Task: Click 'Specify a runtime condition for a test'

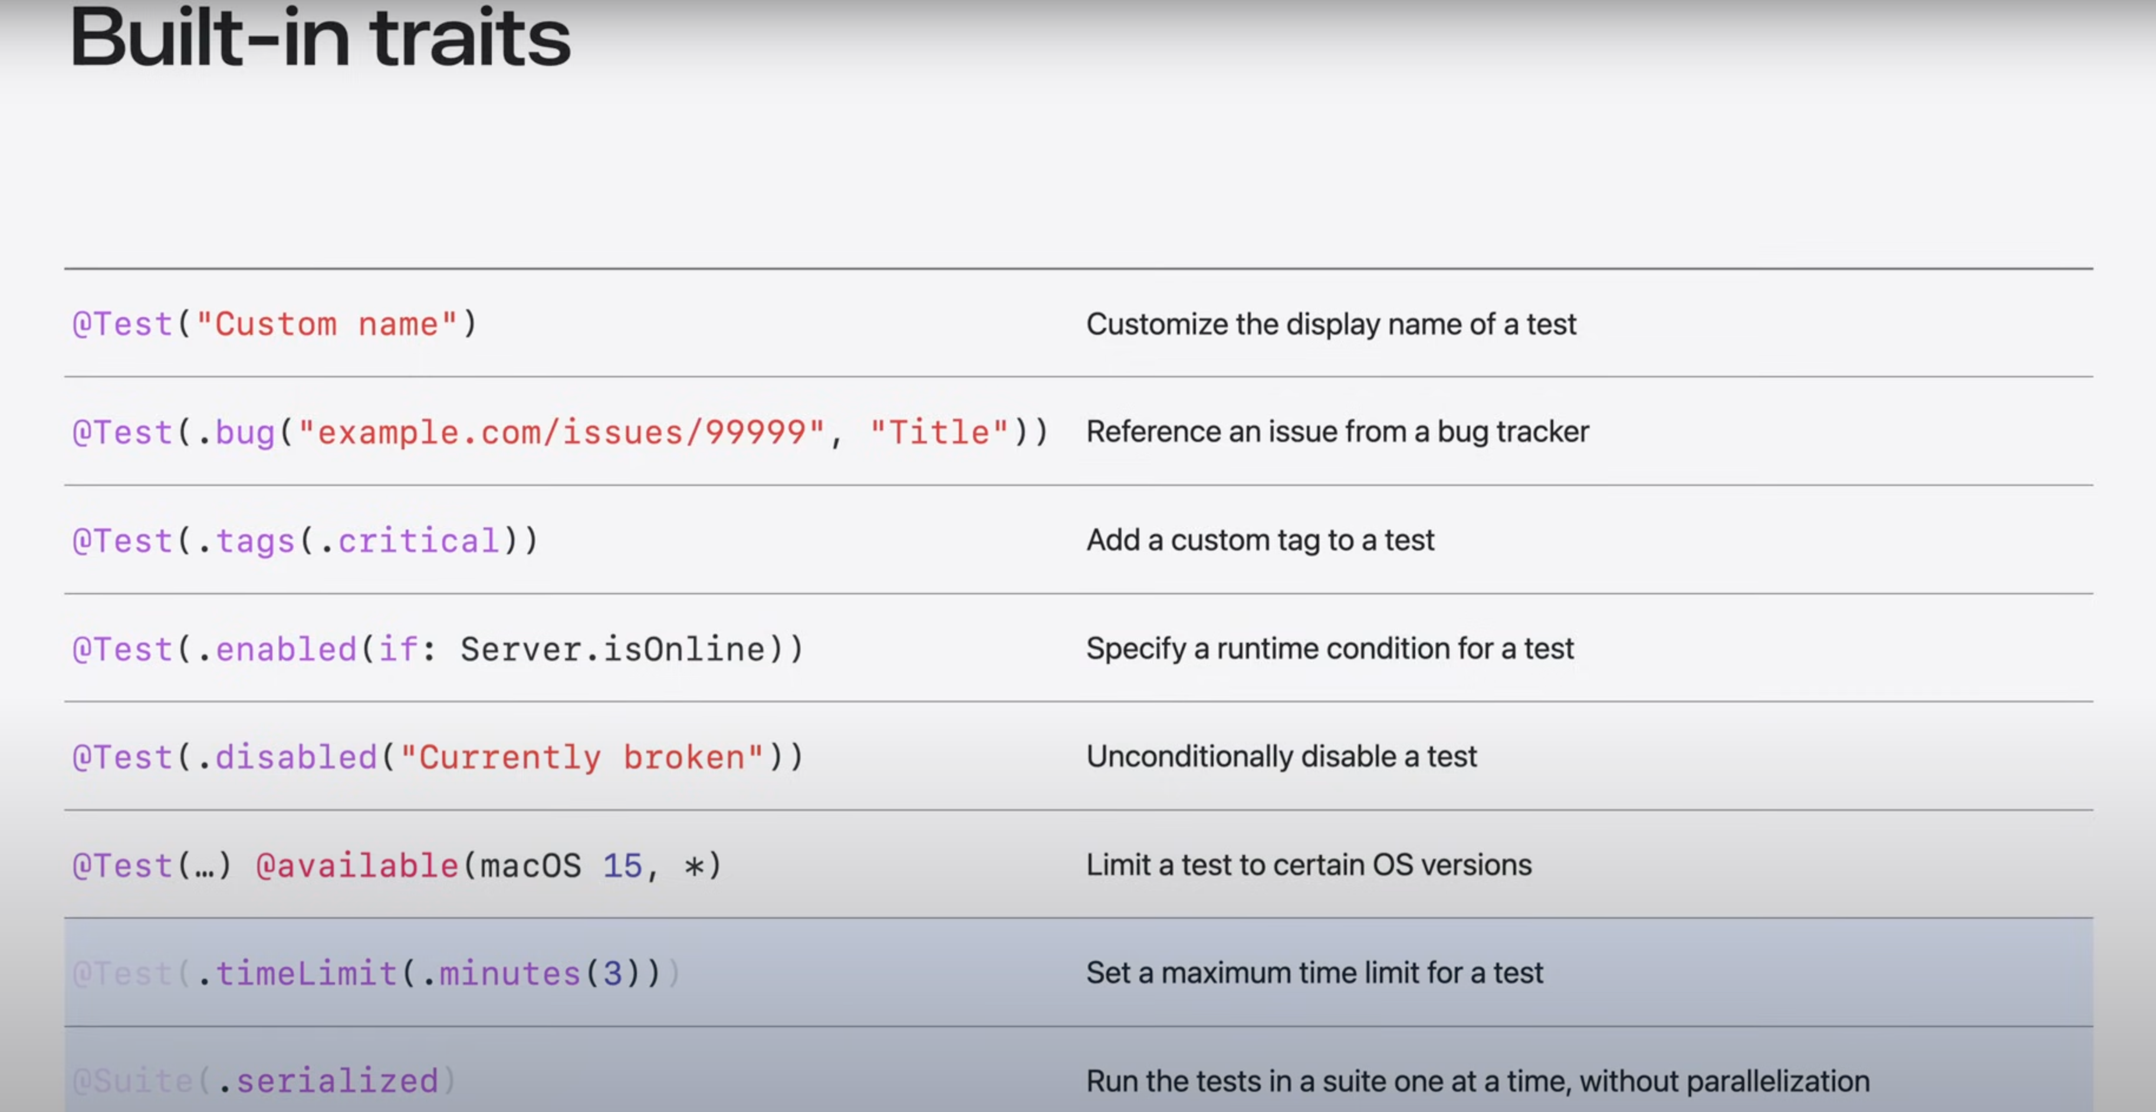Action: (x=1329, y=649)
